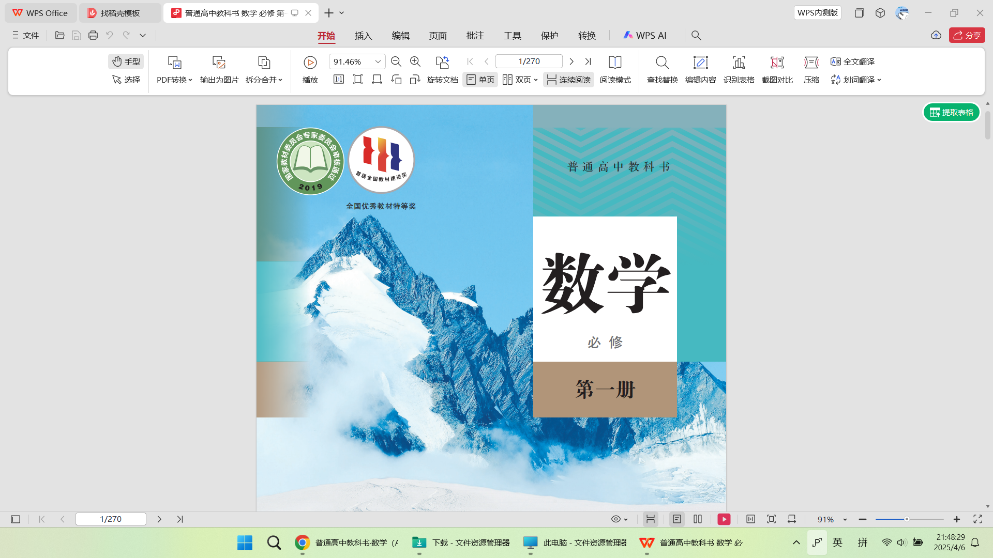Click the red Share (分享) button
The width and height of the screenshot is (993, 558).
(x=967, y=35)
